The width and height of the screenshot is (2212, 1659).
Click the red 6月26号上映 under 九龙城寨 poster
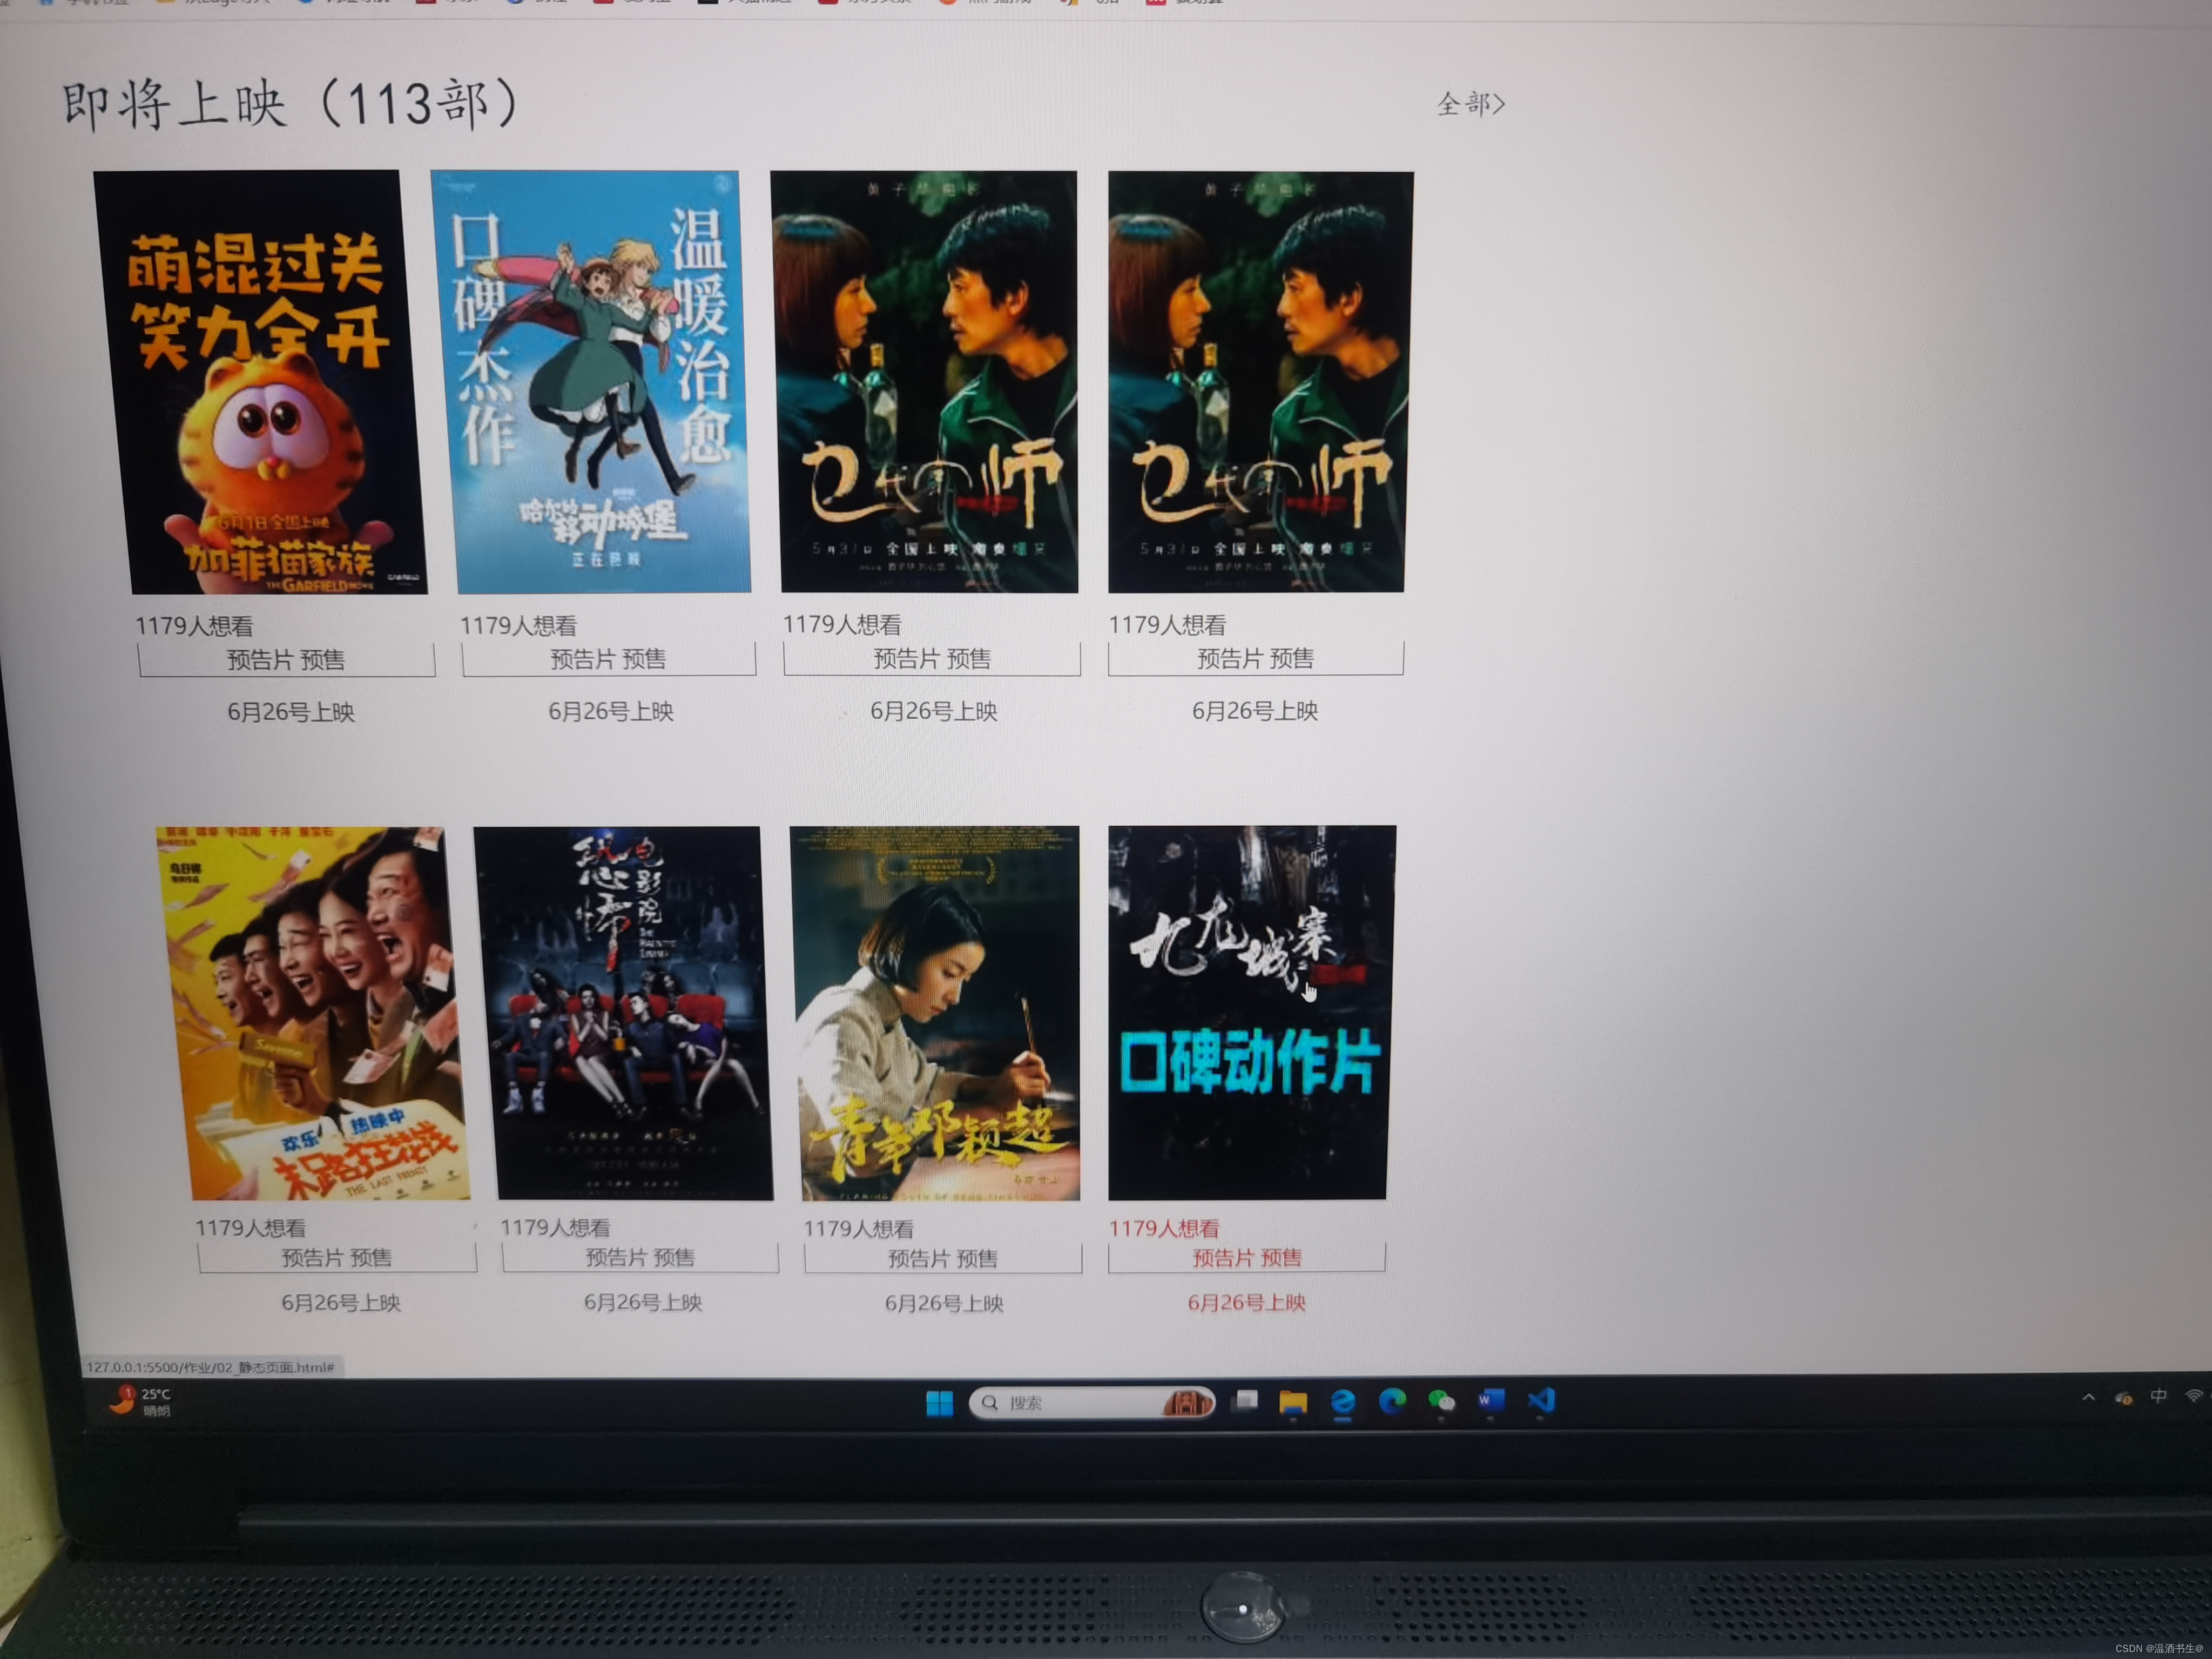tap(1247, 1303)
